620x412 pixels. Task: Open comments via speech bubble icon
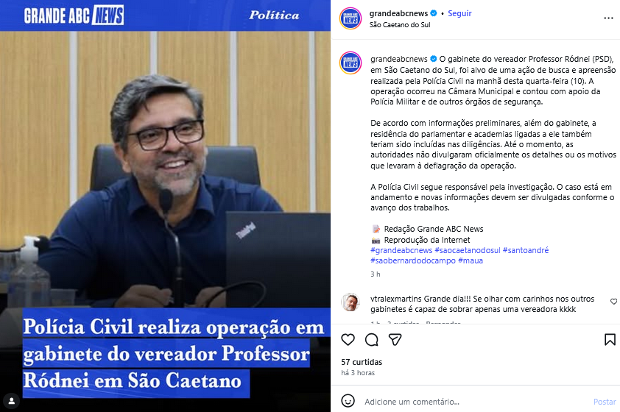[372, 340]
